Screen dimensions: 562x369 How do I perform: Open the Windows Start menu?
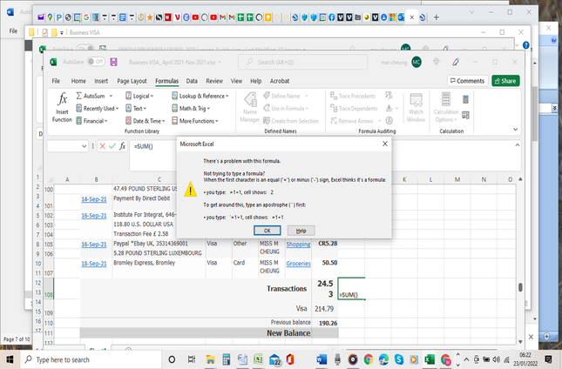click(10, 359)
